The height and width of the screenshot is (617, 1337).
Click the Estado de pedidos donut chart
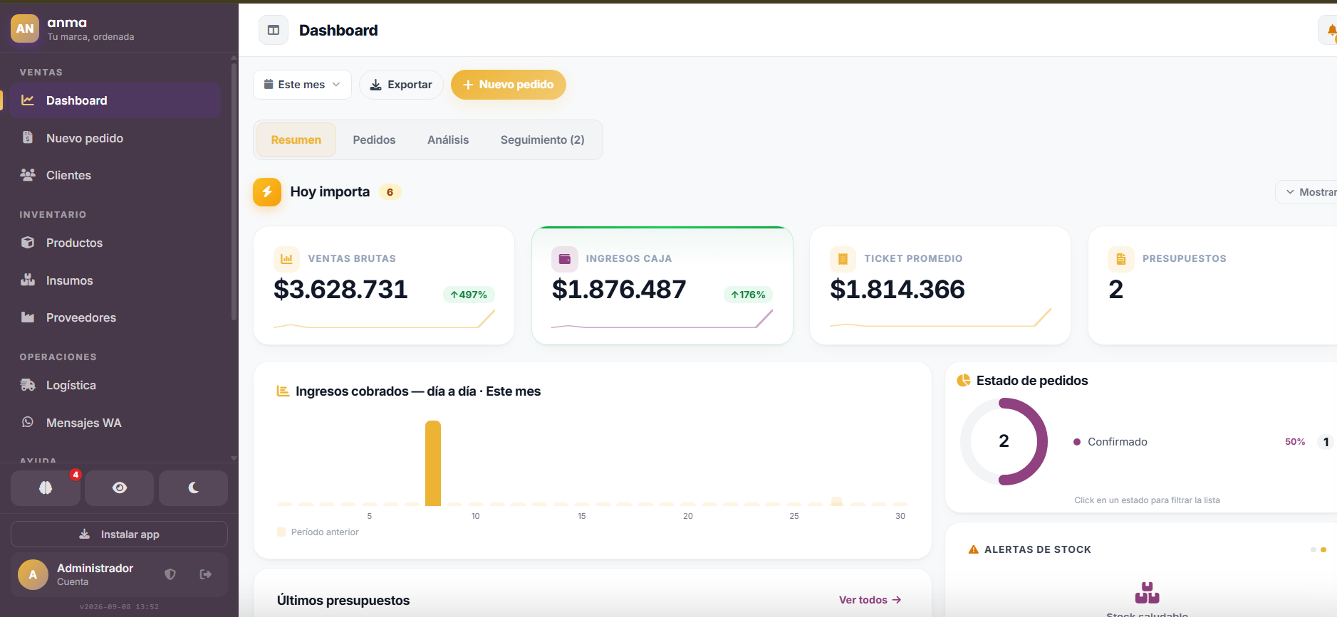(1004, 441)
